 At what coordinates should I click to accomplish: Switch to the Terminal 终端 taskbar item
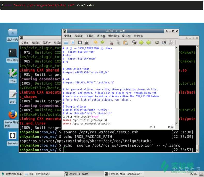(x=124, y=174)
